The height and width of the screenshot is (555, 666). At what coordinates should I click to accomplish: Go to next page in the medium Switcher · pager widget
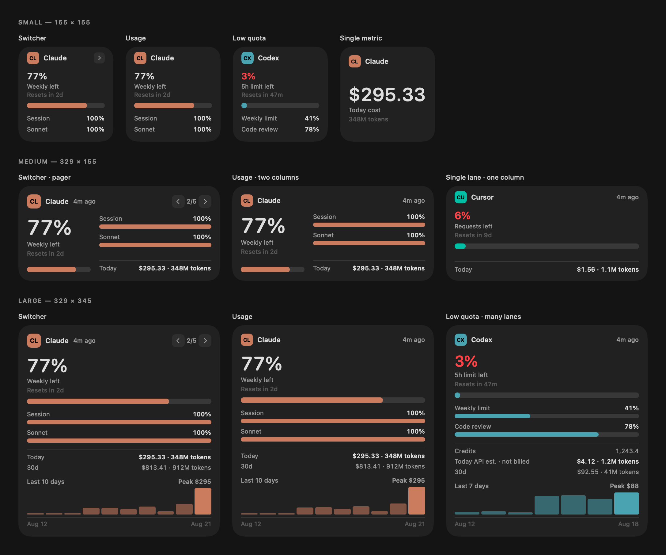tap(205, 201)
